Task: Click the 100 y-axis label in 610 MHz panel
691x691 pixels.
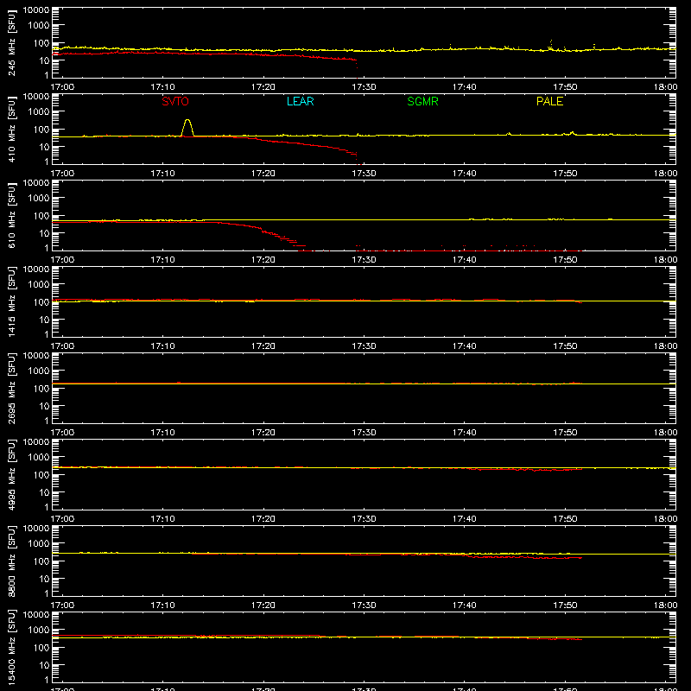Action: [x=41, y=216]
